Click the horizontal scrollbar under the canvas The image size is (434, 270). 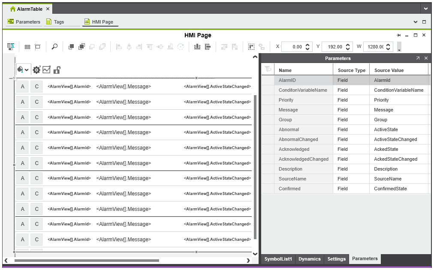[x=87, y=260]
